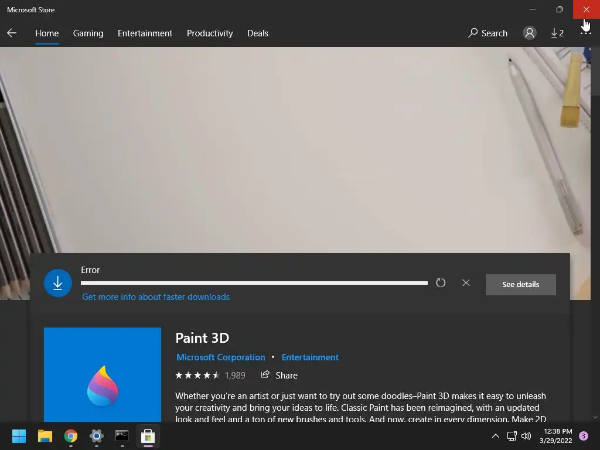
Task: Open the user account profile icon
Action: pyautogui.click(x=530, y=33)
